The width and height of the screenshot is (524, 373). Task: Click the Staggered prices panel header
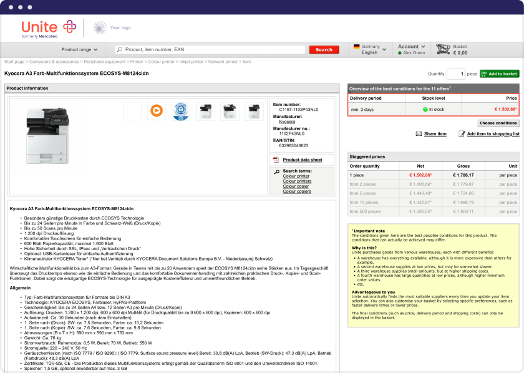click(x=434, y=157)
